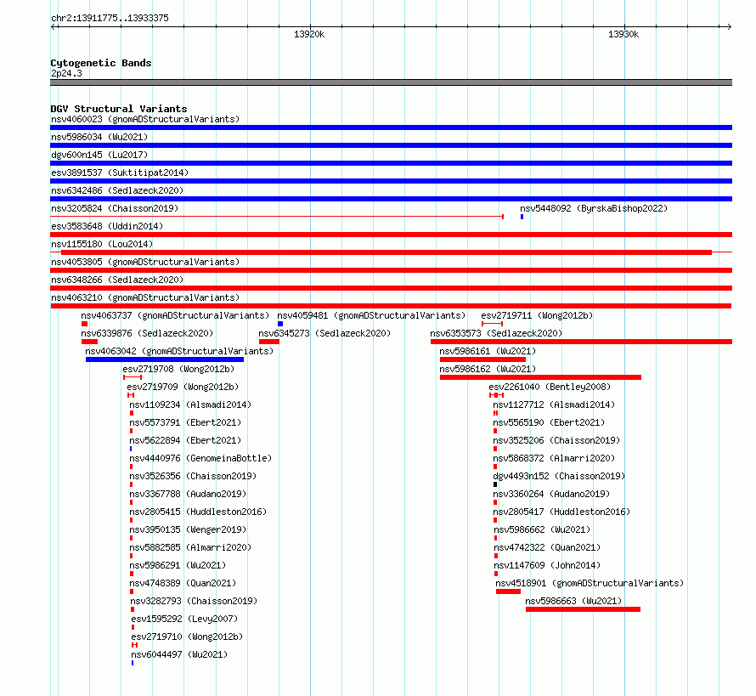Click the red nsv4518901 feature bar
756x696 pixels.
coord(508,591)
